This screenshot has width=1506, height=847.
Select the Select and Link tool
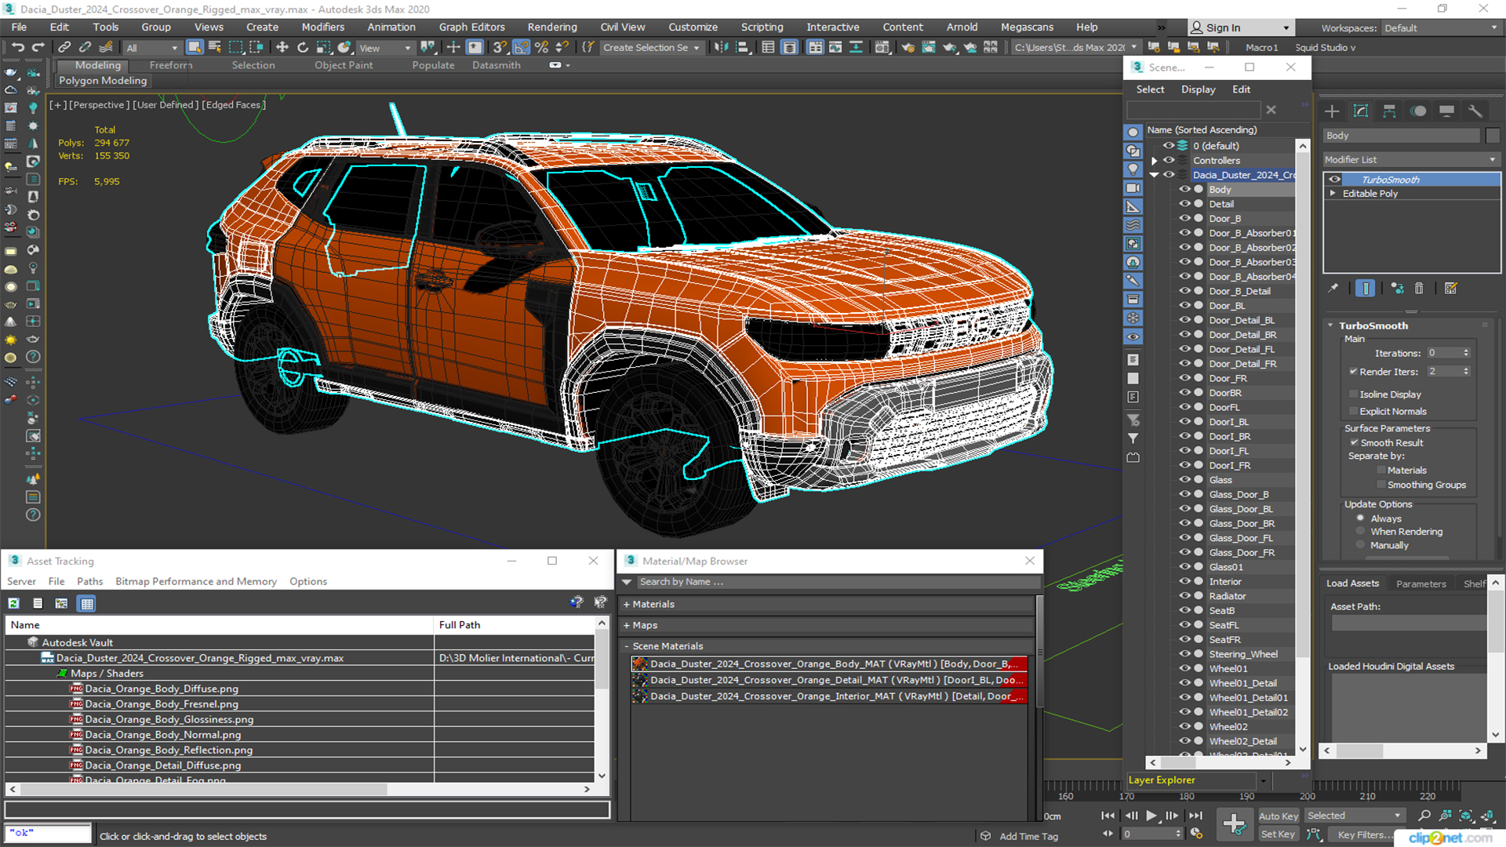64,47
